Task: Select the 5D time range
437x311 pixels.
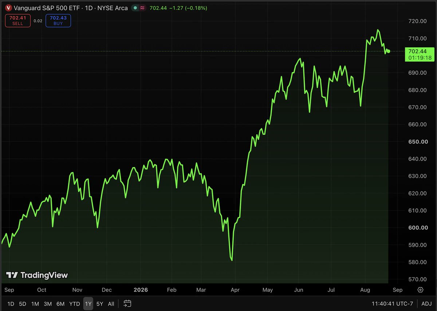Action: 23,304
